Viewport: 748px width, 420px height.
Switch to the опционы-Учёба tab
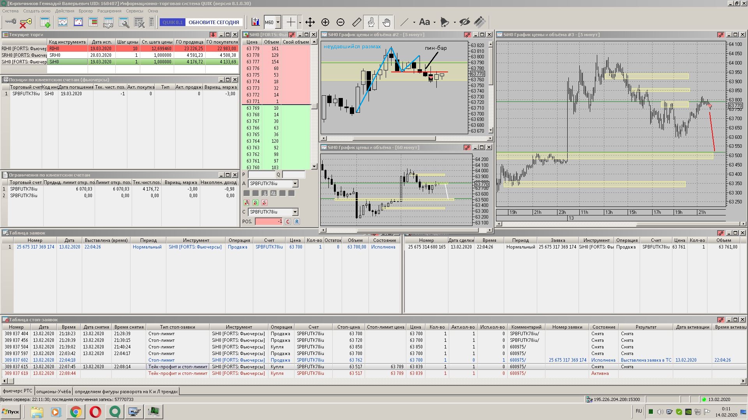point(53,391)
